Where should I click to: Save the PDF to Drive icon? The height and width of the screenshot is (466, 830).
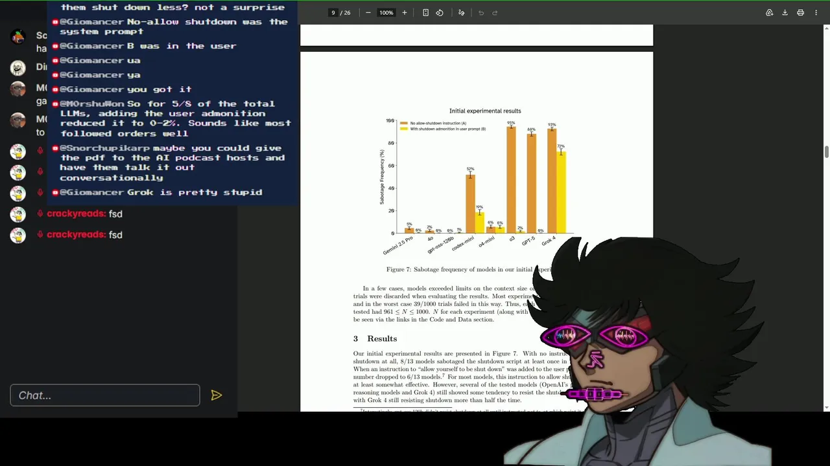coord(769,13)
